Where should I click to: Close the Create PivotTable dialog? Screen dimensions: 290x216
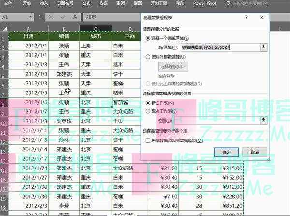tap(262, 18)
